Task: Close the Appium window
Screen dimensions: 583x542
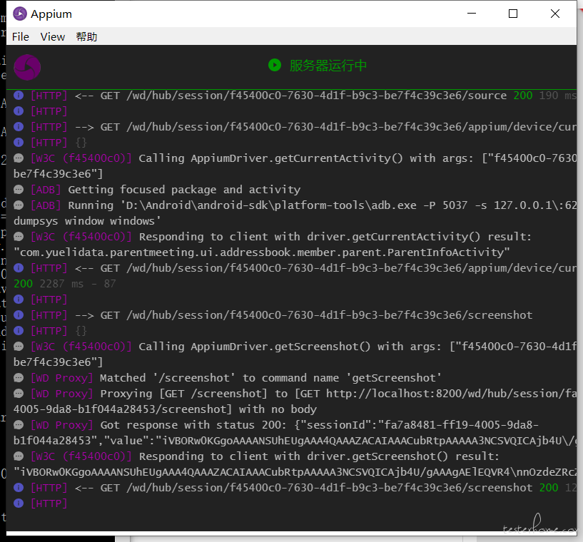Action: [555, 14]
